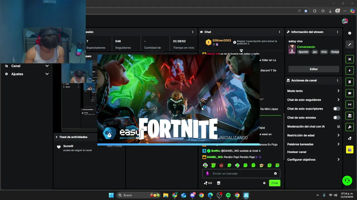Open Palabras baneadas options arrow
357x200 pixels.
coord(338,144)
